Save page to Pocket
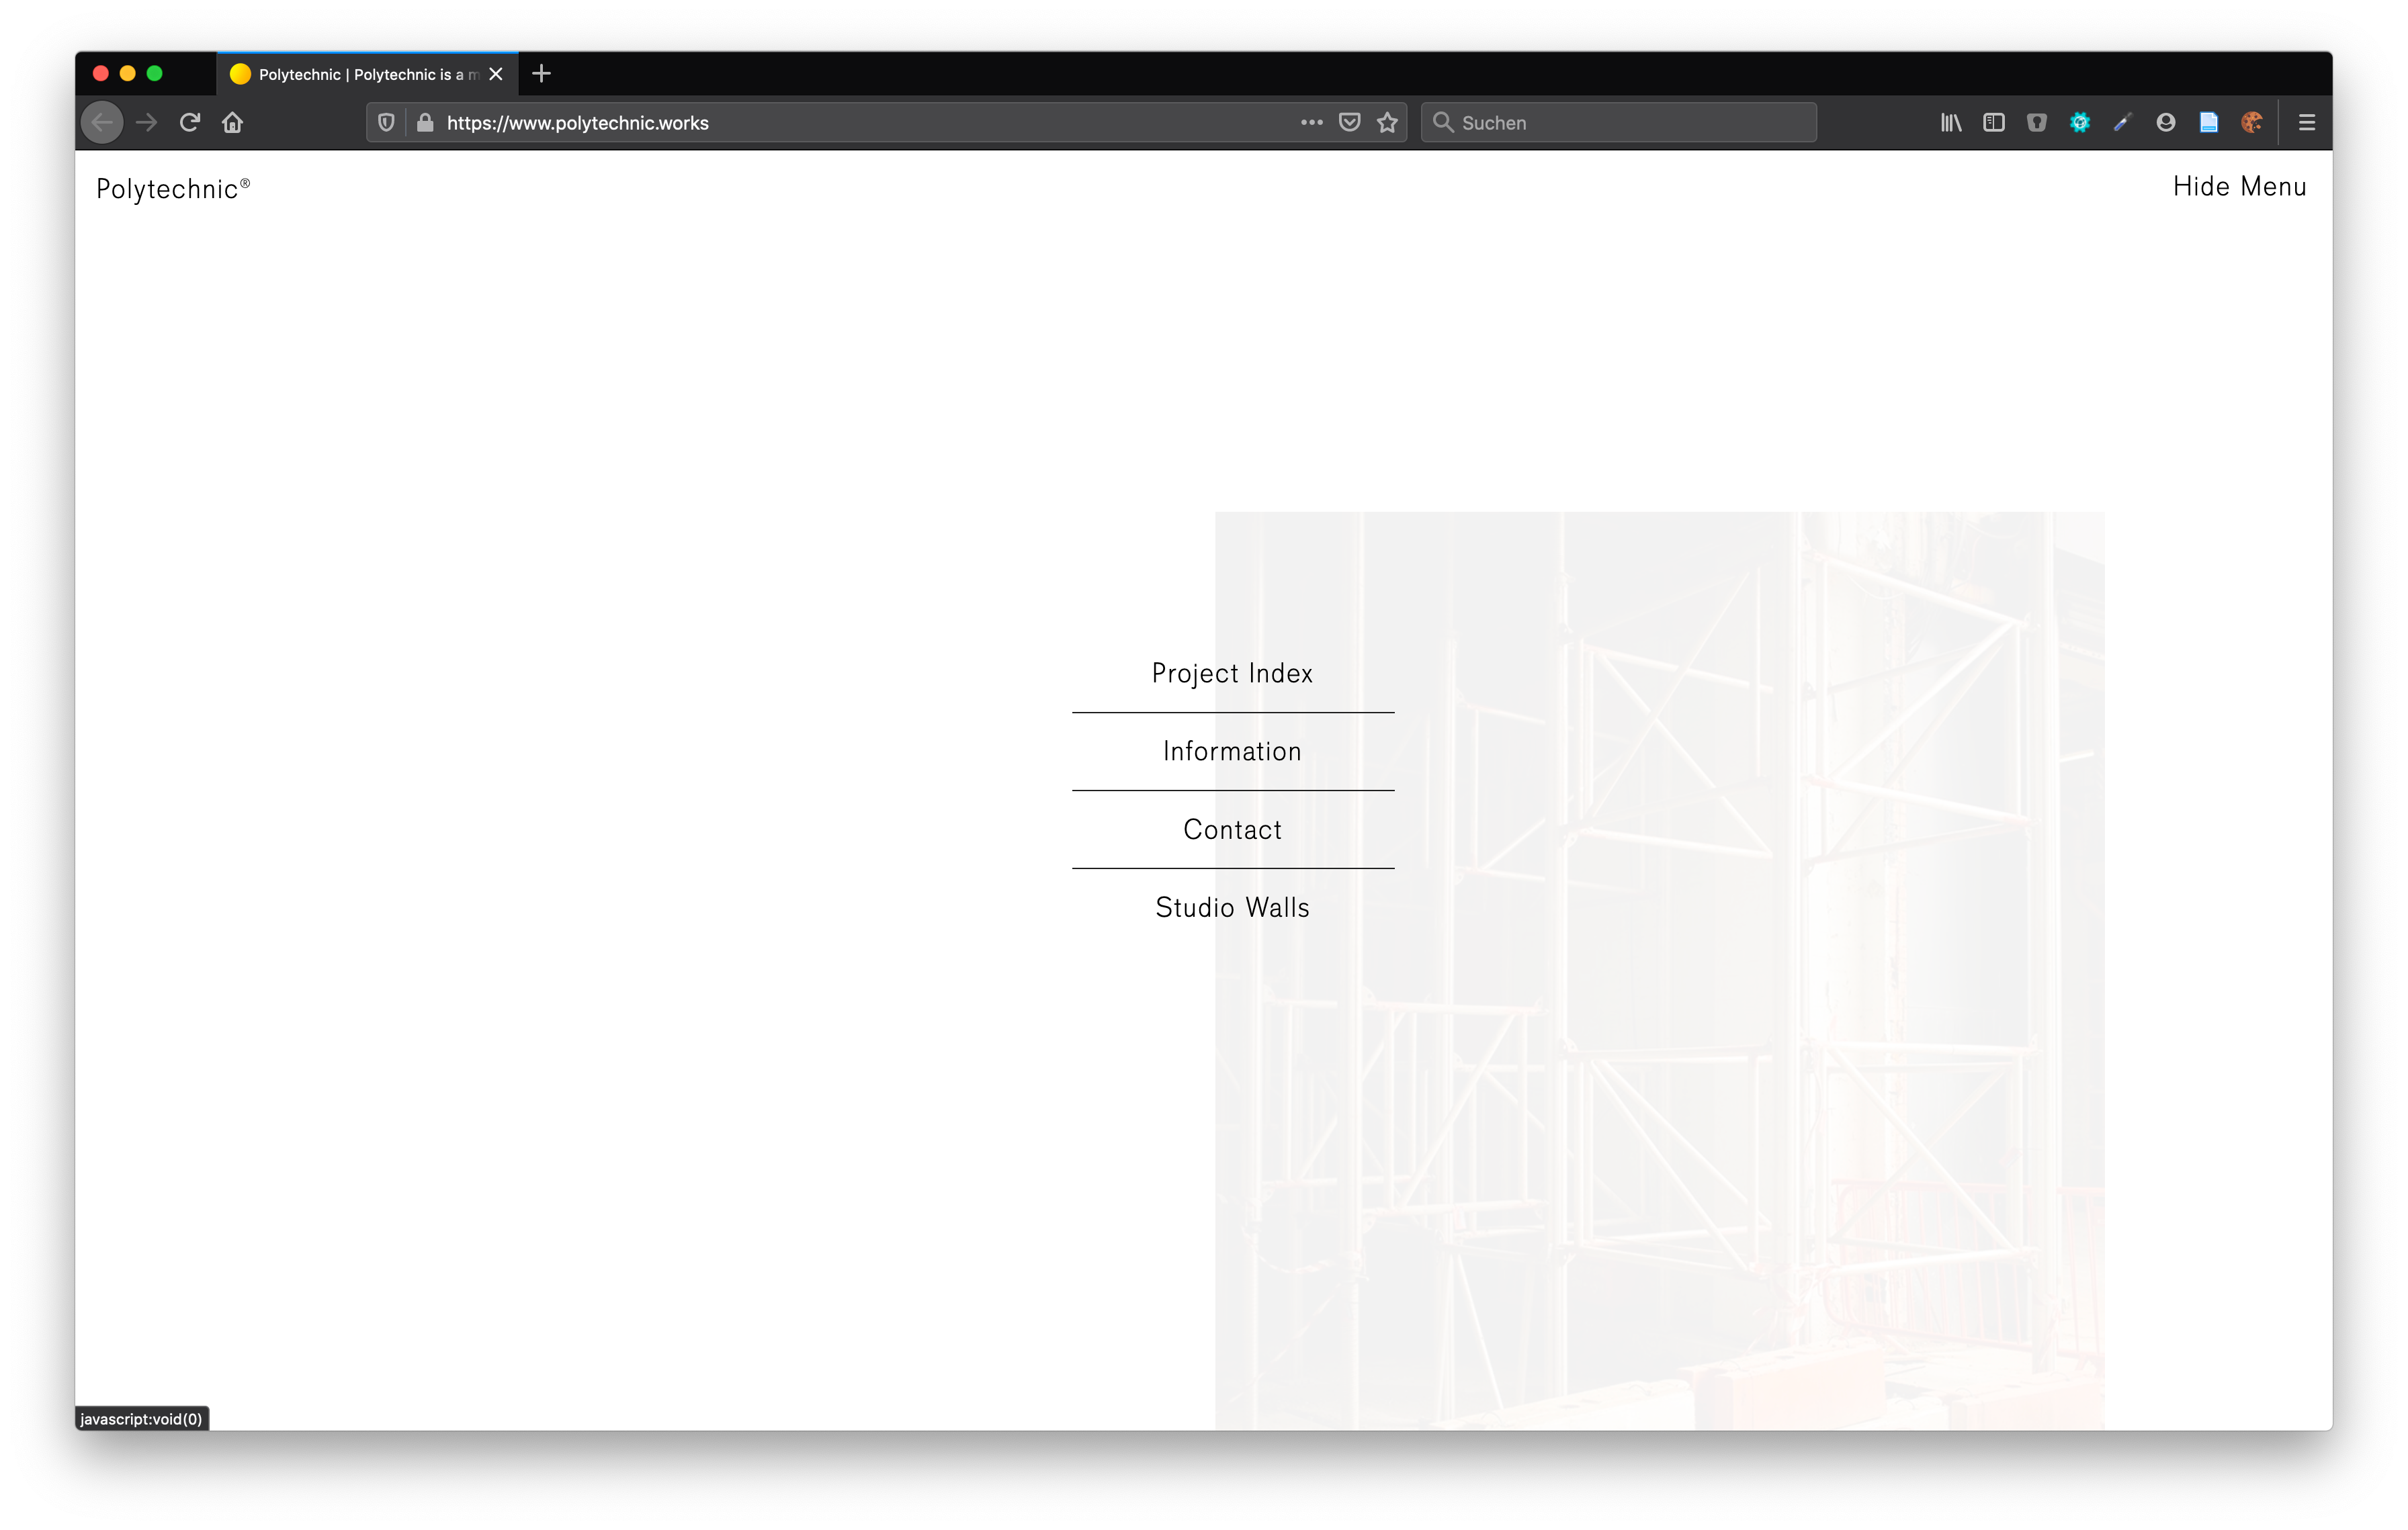 pos(1349,123)
